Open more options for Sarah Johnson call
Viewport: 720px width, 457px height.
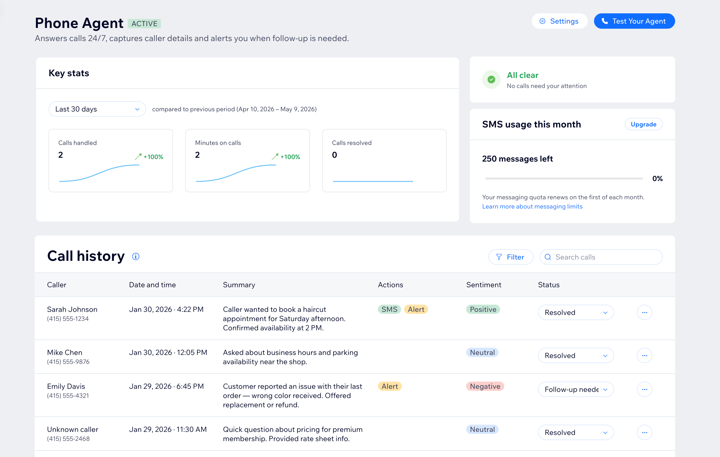[644, 312]
